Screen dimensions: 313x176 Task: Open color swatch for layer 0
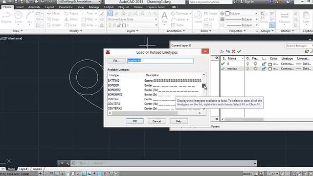click(x=270, y=64)
